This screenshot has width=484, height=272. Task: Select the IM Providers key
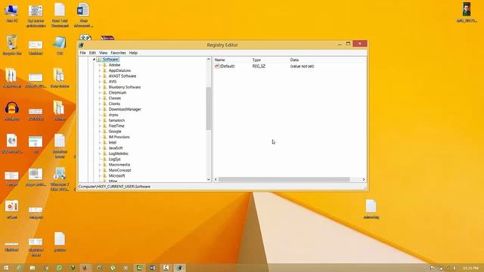(119, 138)
